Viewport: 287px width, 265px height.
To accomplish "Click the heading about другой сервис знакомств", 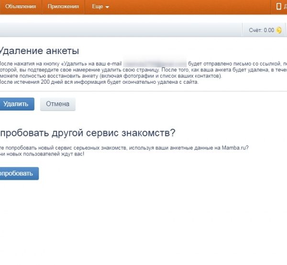I will pos(88,132).
